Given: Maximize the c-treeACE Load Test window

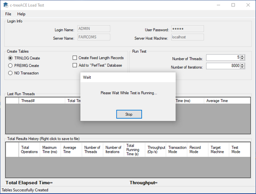Looking at the screenshot, I should coord(233,5).
